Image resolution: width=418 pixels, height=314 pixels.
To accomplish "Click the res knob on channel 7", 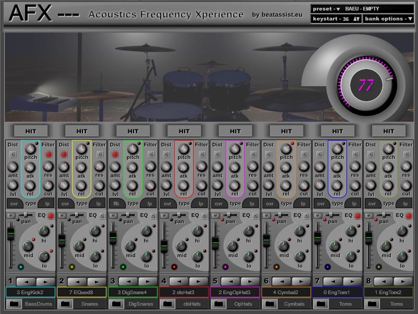I will (x=355, y=166).
